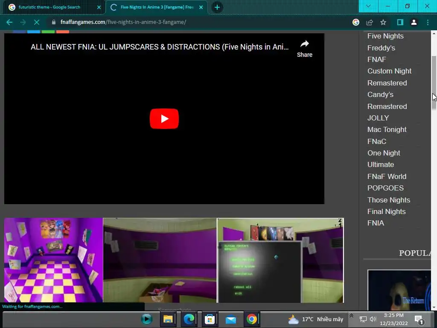Close the futuristic theme Google Search tab
This screenshot has height=328, width=437.
click(99, 7)
